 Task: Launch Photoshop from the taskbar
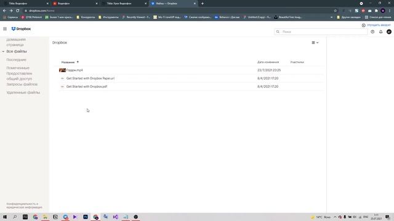click(86, 217)
